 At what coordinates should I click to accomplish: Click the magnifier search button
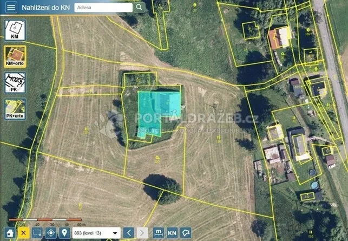tap(140, 8)
